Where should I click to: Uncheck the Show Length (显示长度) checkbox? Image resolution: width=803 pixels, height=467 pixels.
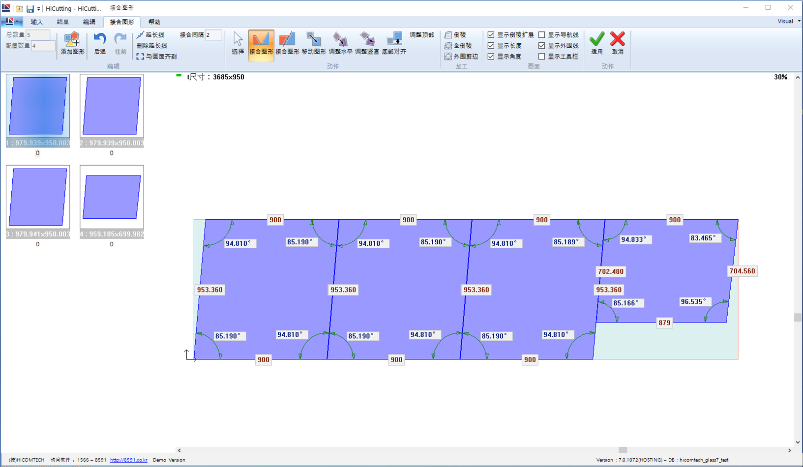(x=491, y=46)
